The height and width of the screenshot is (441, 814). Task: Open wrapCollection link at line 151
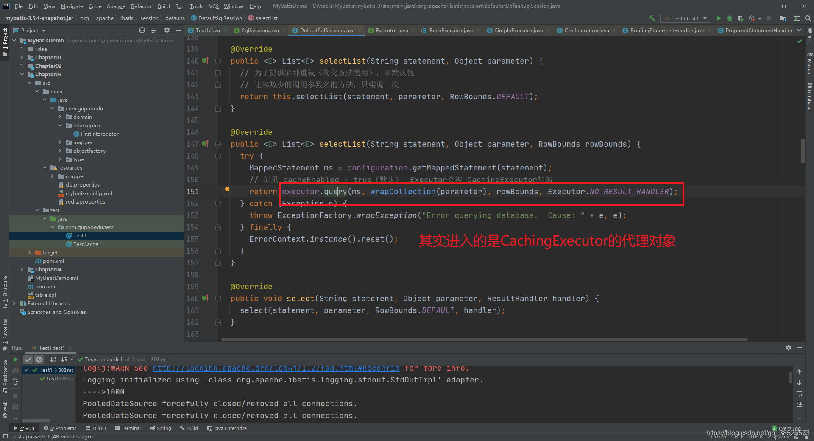point(403,192)
